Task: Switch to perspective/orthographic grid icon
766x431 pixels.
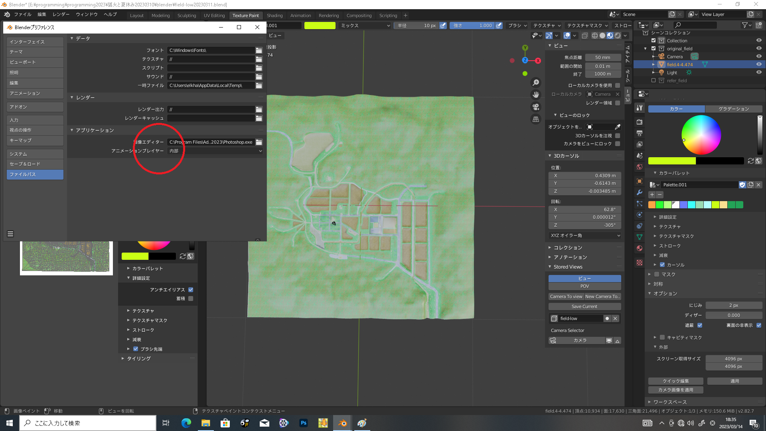Action: pos(536,119)
